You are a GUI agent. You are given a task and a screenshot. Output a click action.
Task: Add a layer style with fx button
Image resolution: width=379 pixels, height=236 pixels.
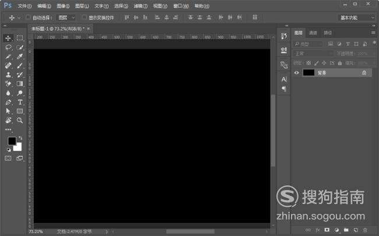(x=317, y=230)
